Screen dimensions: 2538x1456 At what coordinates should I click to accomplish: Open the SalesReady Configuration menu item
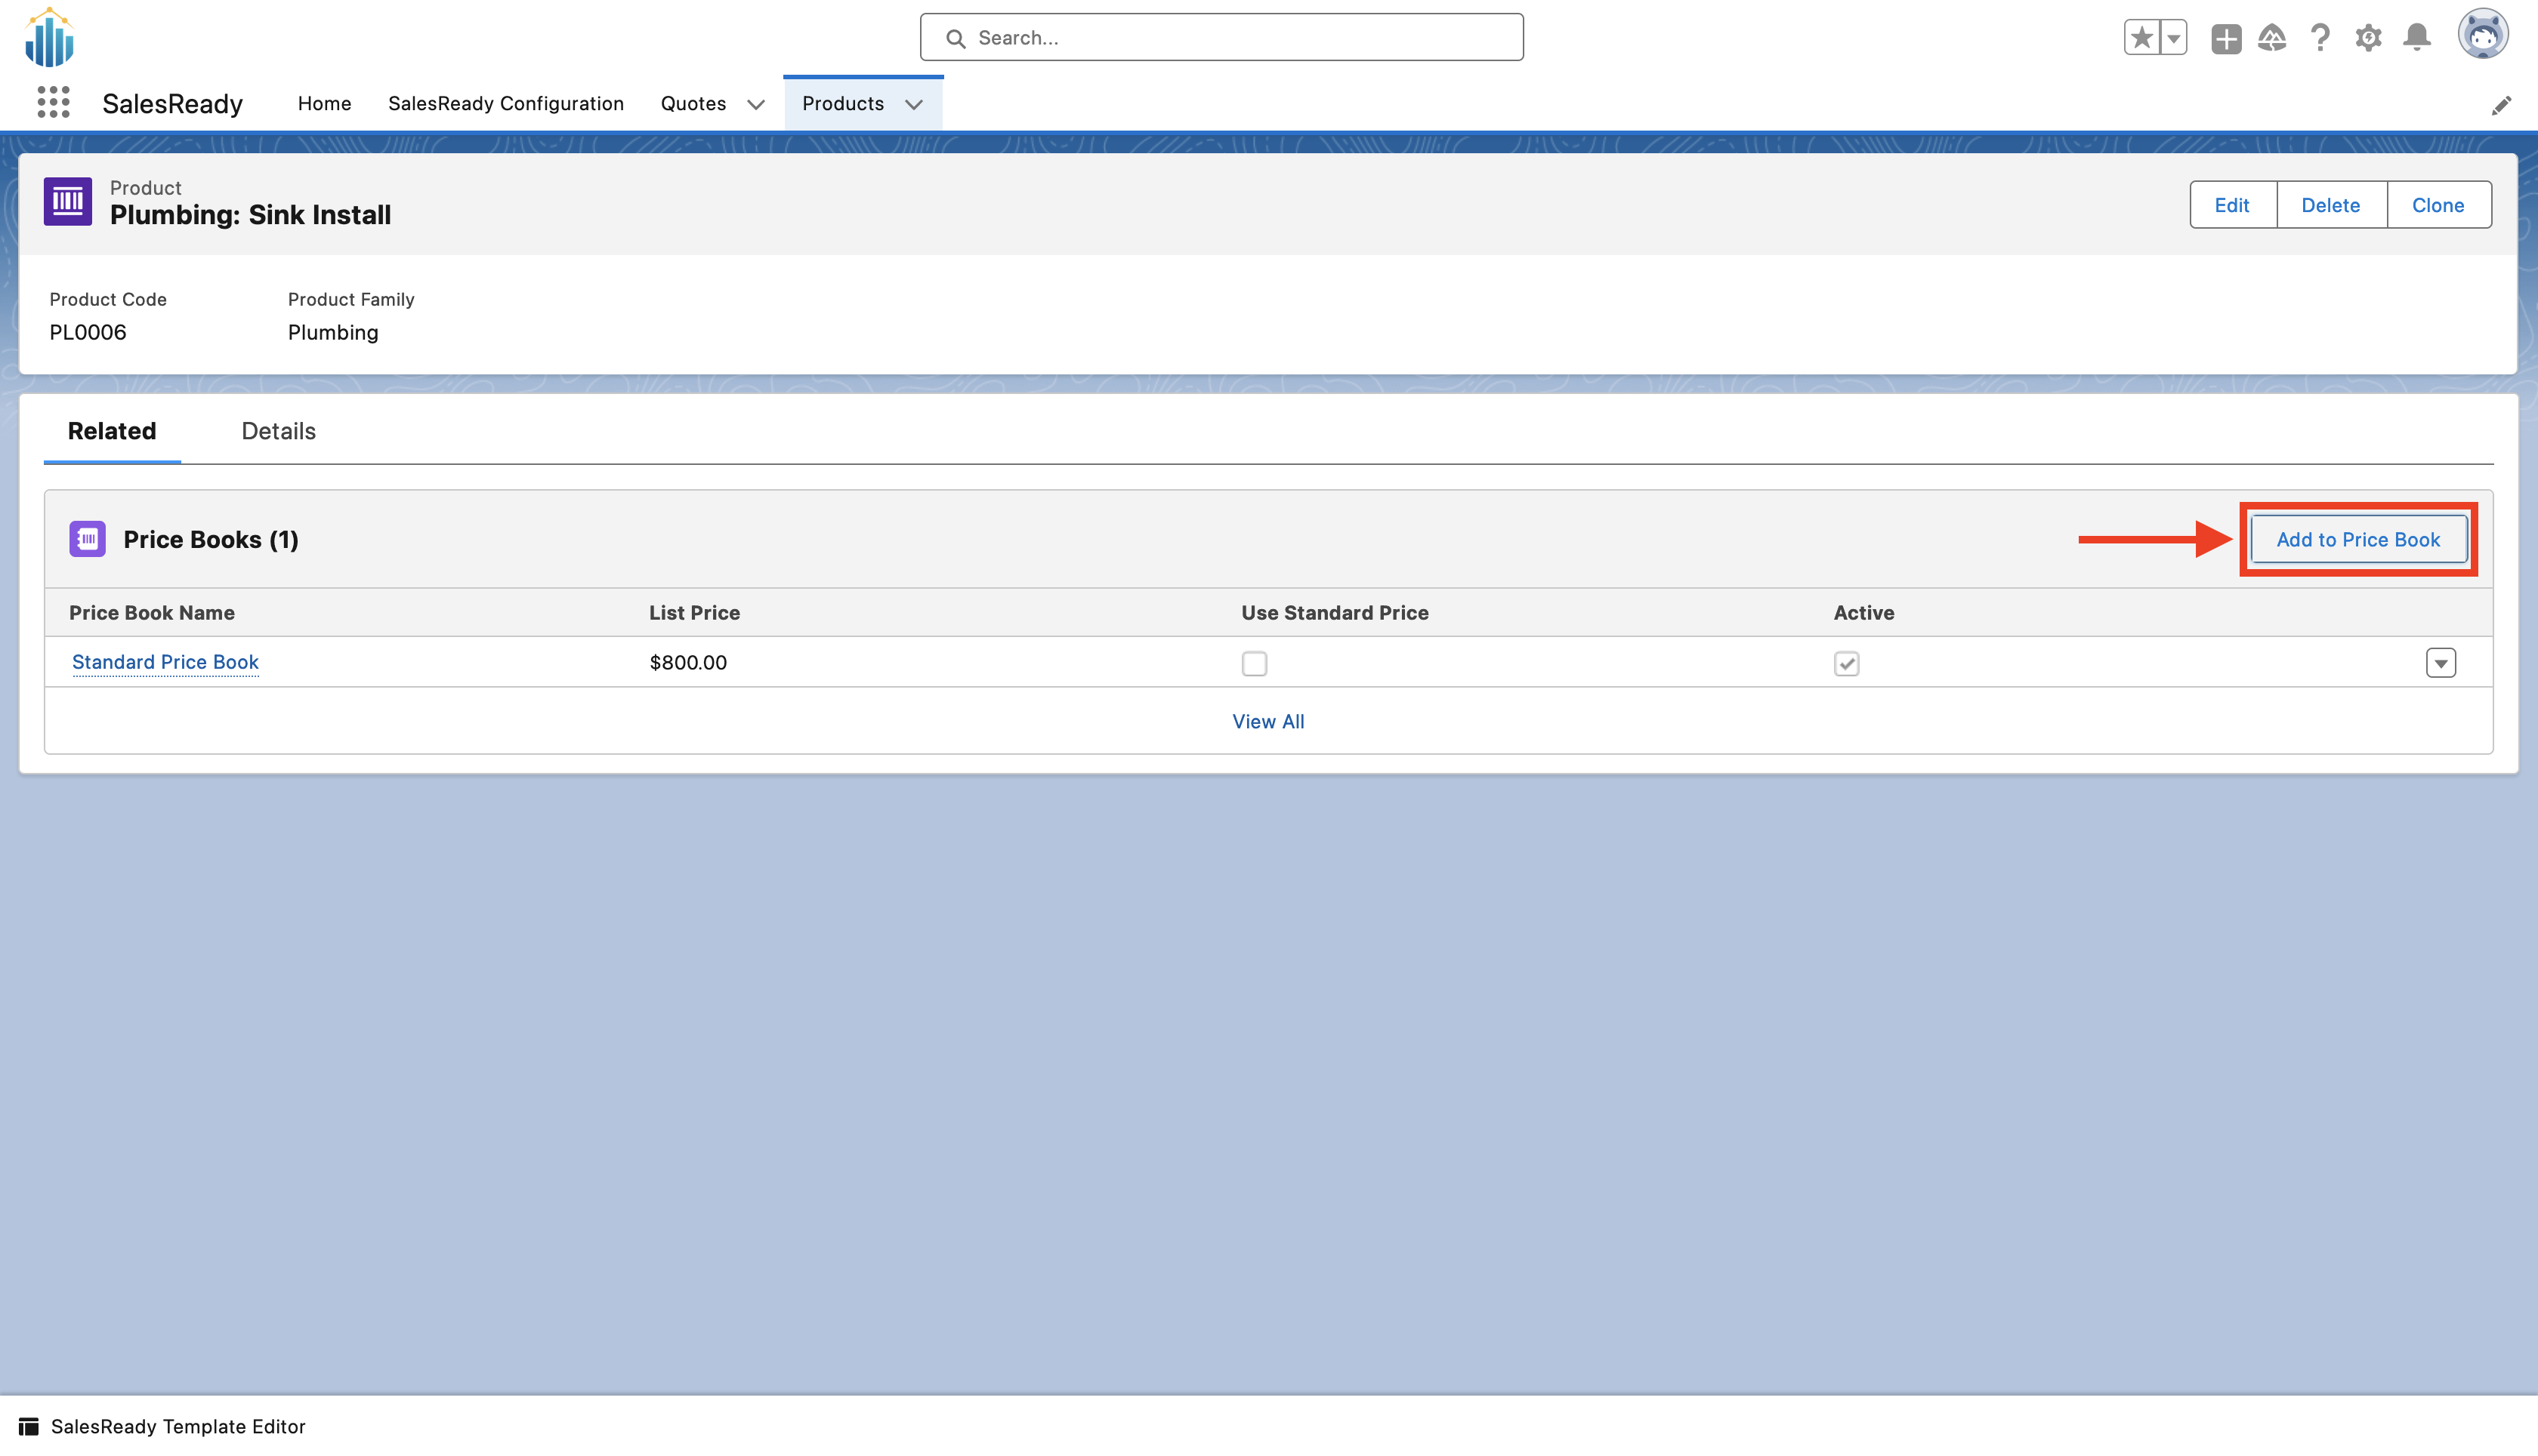click(505, 103)
